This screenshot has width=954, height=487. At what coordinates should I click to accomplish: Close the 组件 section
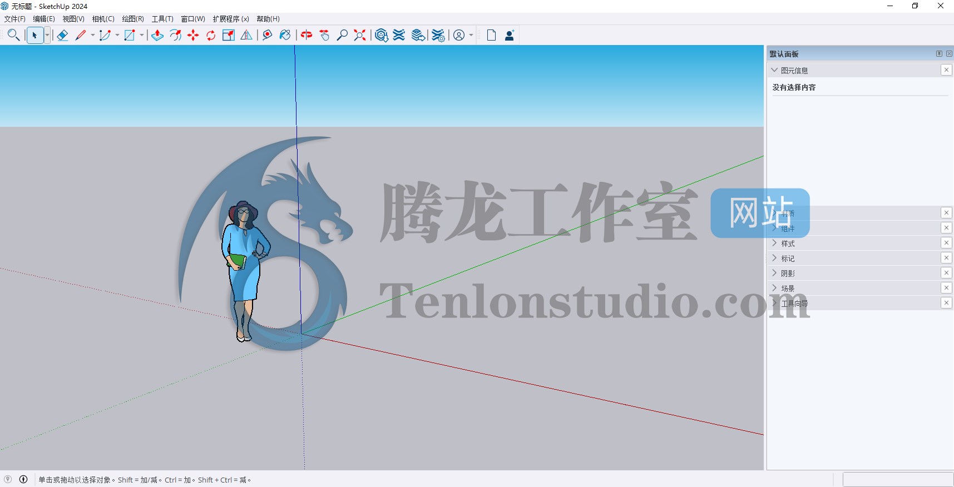946,228
